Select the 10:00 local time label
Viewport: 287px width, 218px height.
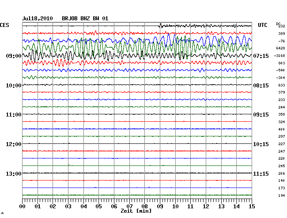point(14,86)
